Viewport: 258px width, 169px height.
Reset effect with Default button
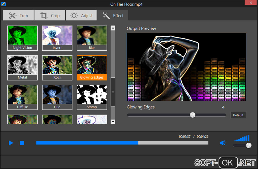238,115
